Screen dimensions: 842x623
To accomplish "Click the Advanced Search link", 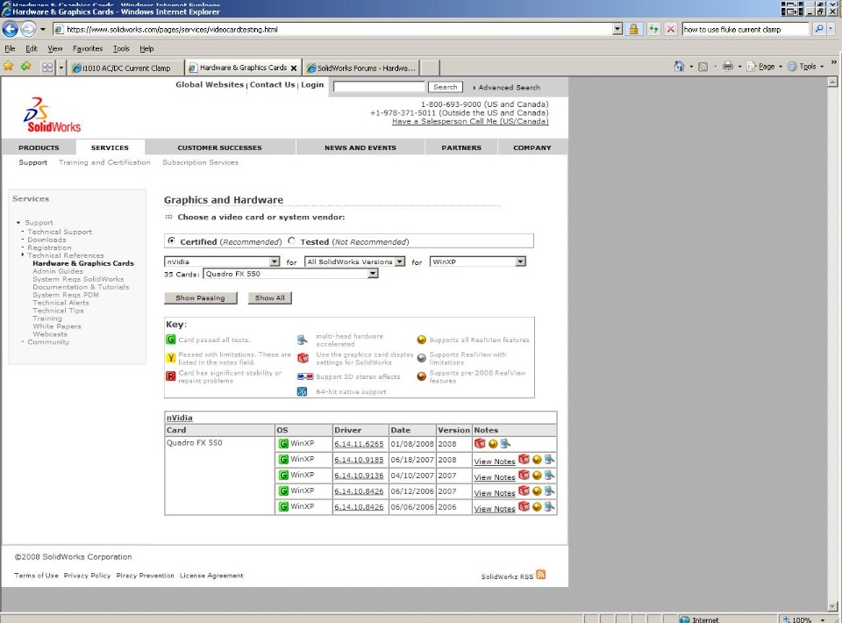I will tap(509, 88).
